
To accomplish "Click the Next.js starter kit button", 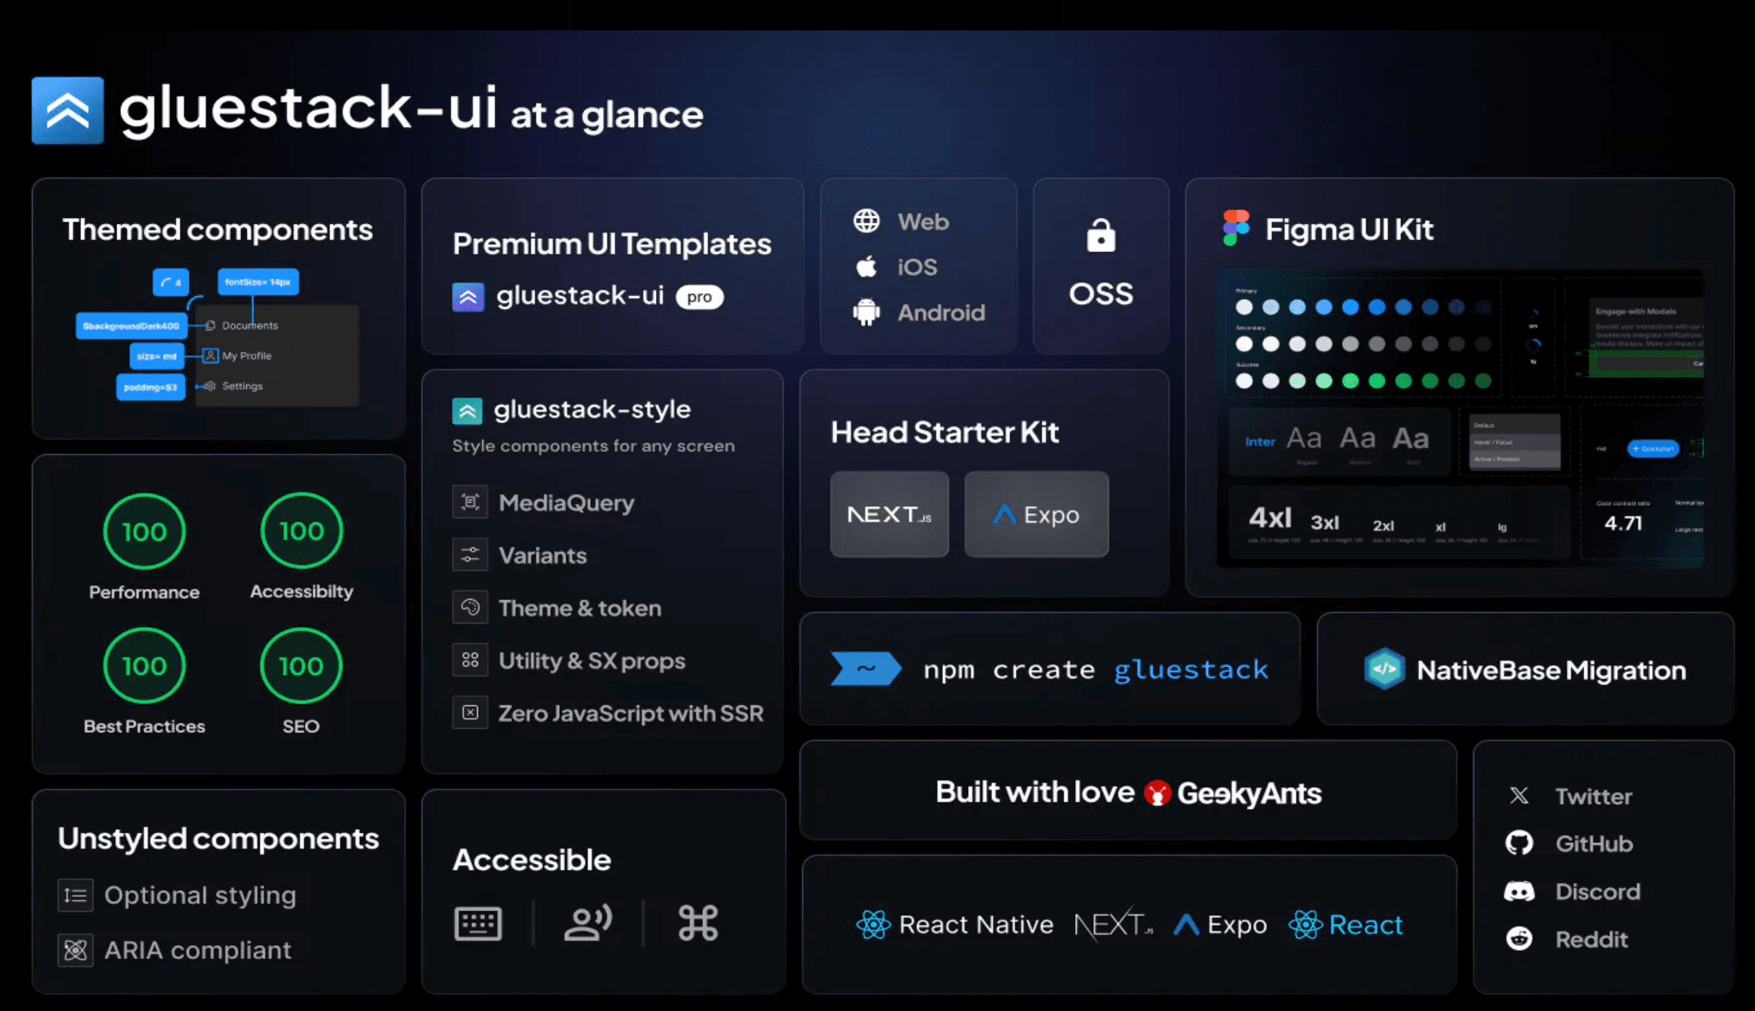I will point(889,514).
